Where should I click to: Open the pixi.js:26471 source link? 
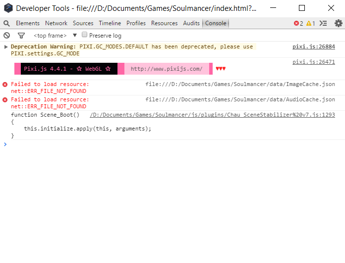tap(314, 62)
